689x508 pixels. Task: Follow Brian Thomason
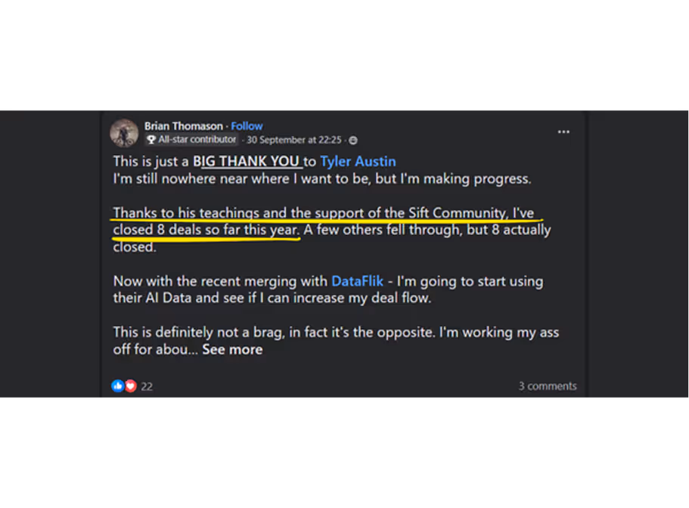(247, 126)
